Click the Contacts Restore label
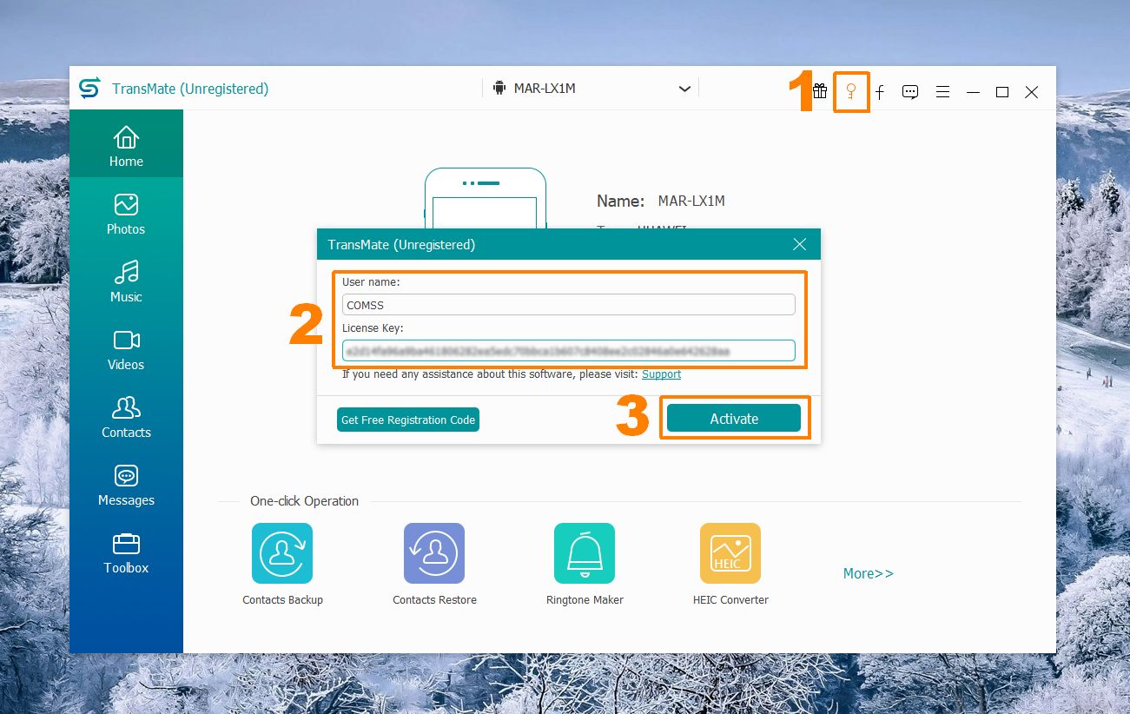1130x714 pixels. (x=434, y=600)
